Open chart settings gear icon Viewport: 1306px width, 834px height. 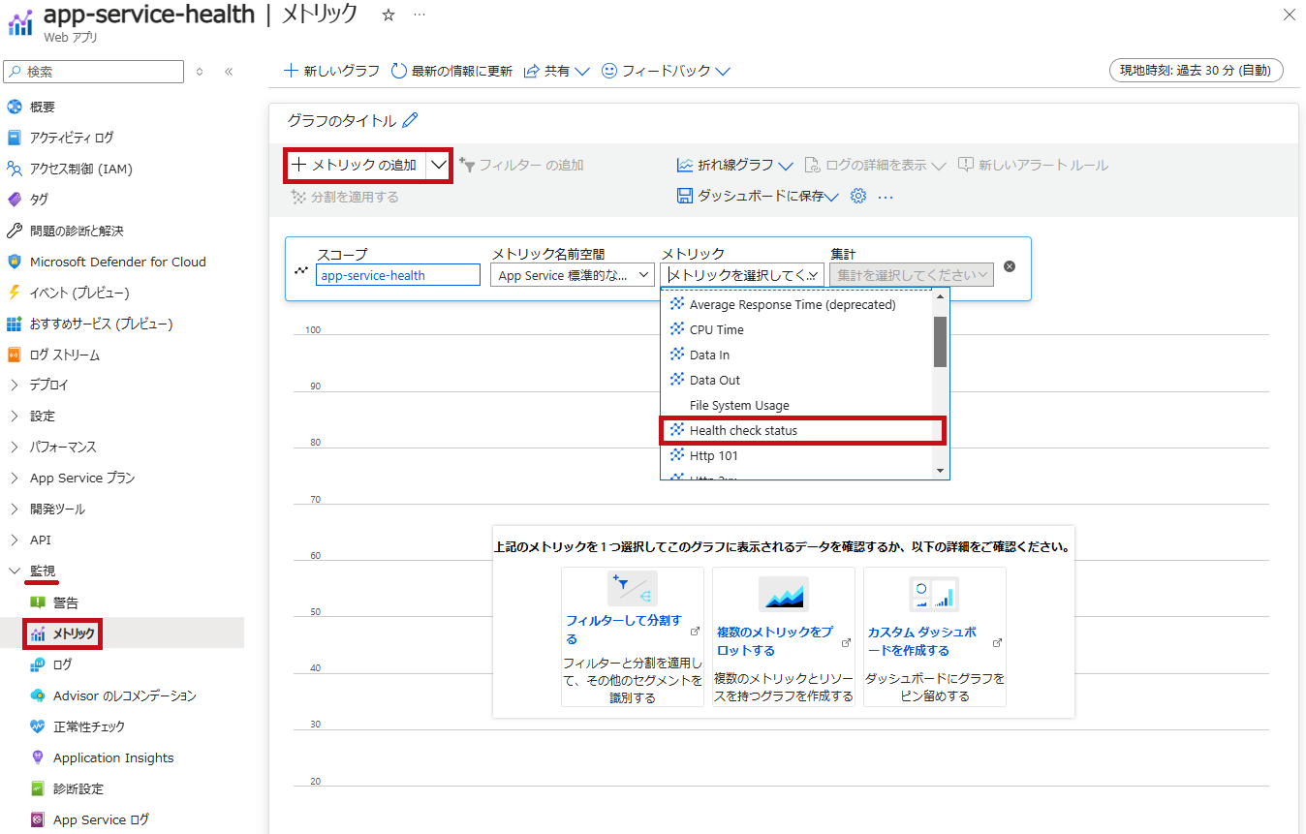(x=857, y=196)
